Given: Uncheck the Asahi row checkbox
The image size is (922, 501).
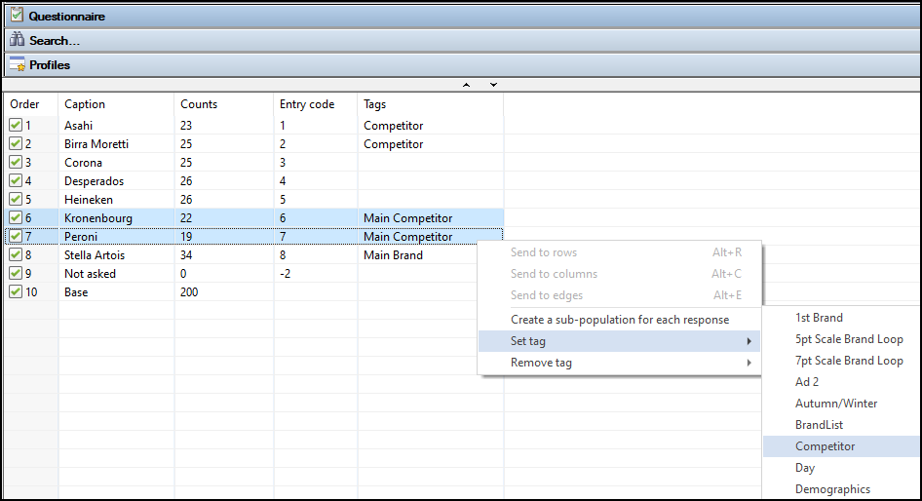Looking at the screenshot, I should (x=16, y=125).
